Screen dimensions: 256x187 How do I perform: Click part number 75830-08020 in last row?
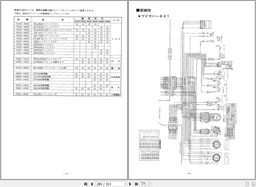click(22, 94)
